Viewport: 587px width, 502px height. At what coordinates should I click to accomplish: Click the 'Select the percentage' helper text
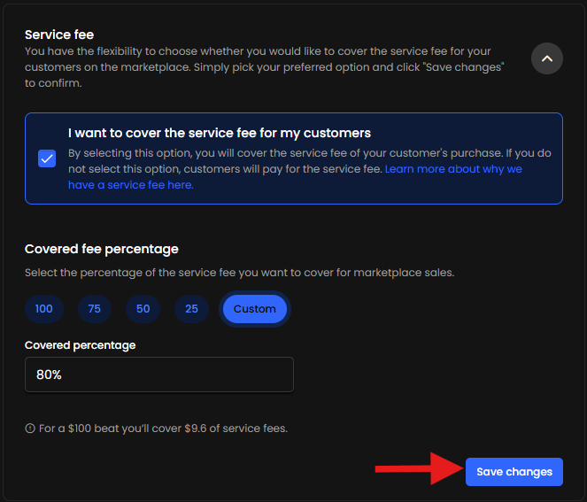(239, 273)
